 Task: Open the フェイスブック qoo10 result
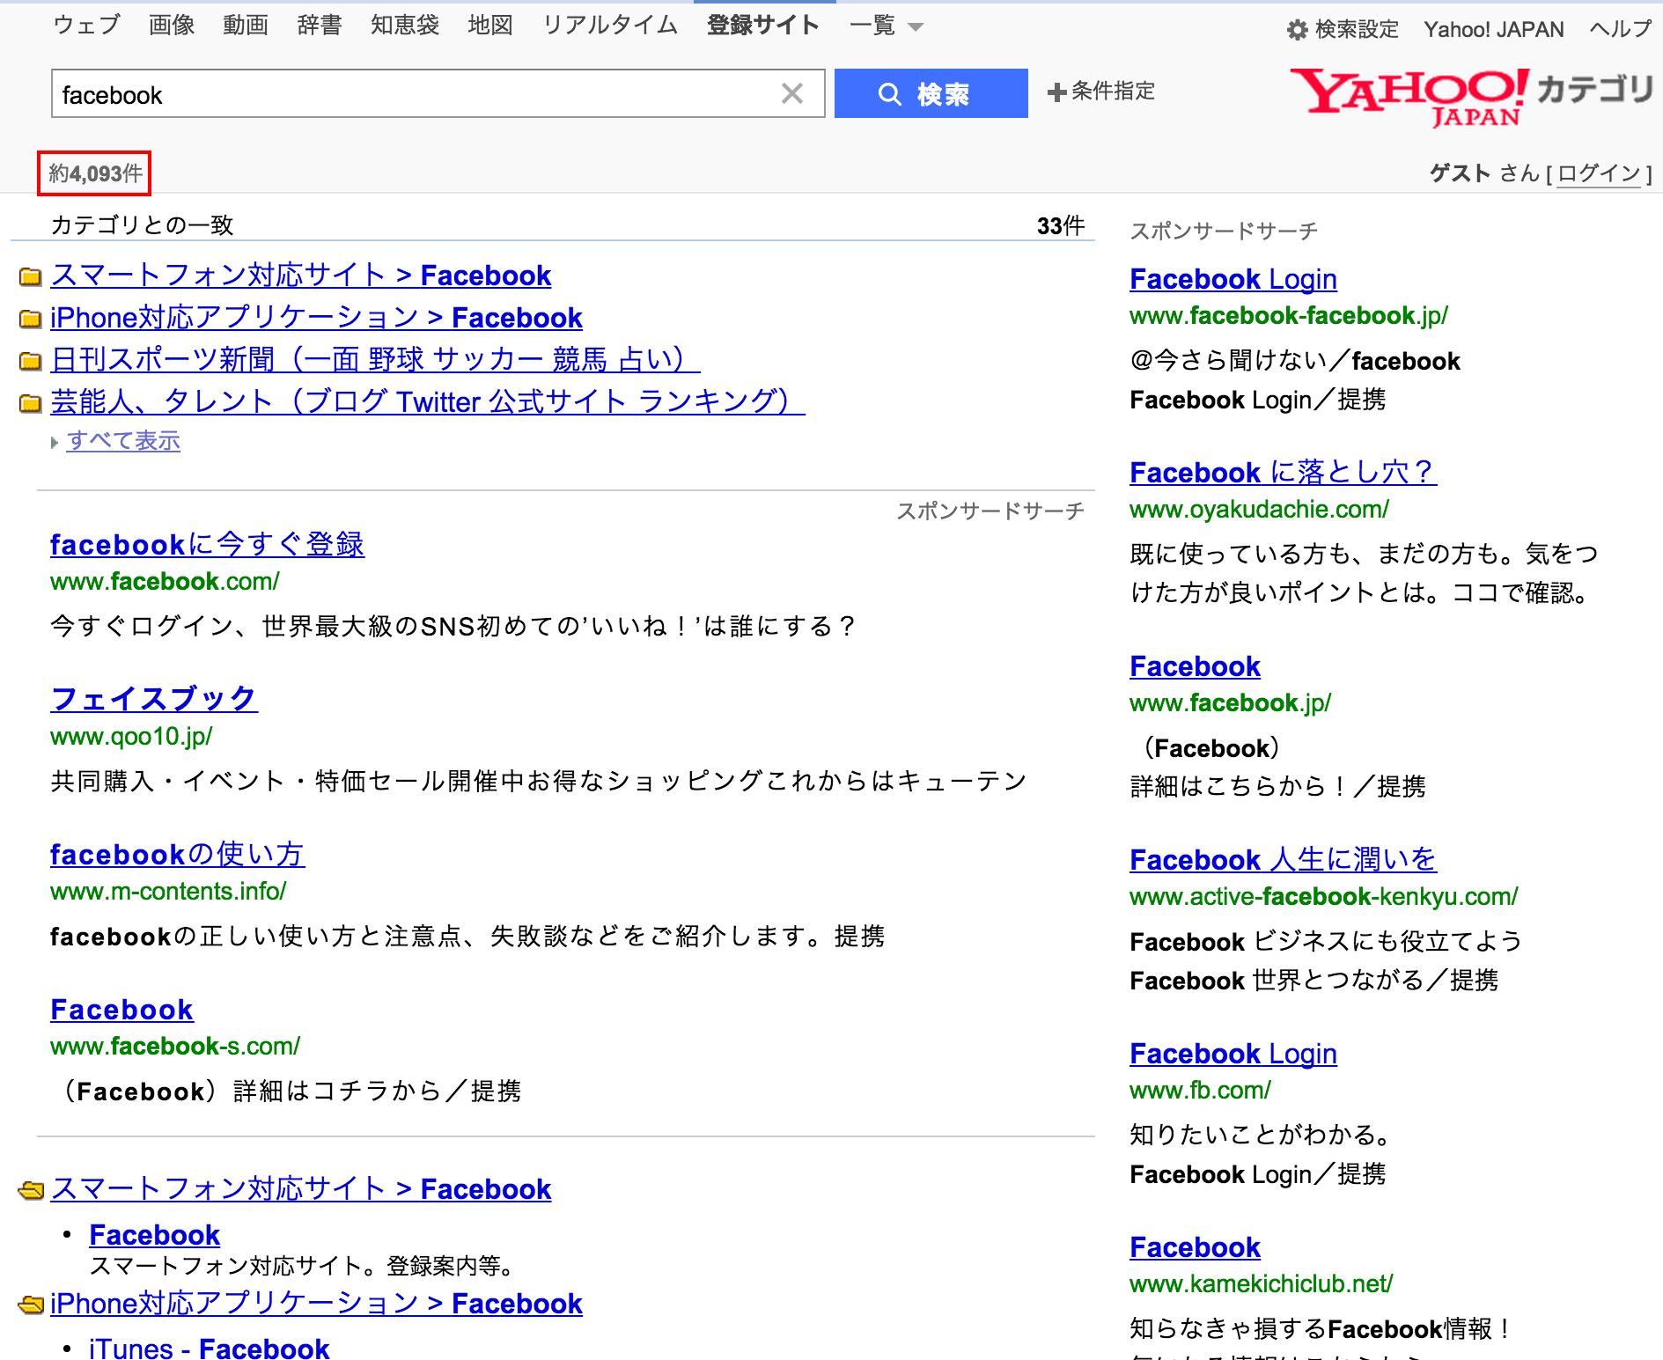(x=154, y=699)
